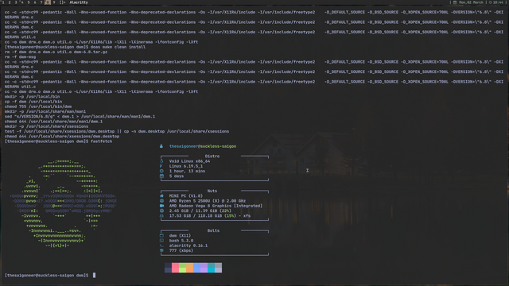Click the Void distro icon in fastfetch
The height and width of the screenshot is (286, 509).
[161, 161]
